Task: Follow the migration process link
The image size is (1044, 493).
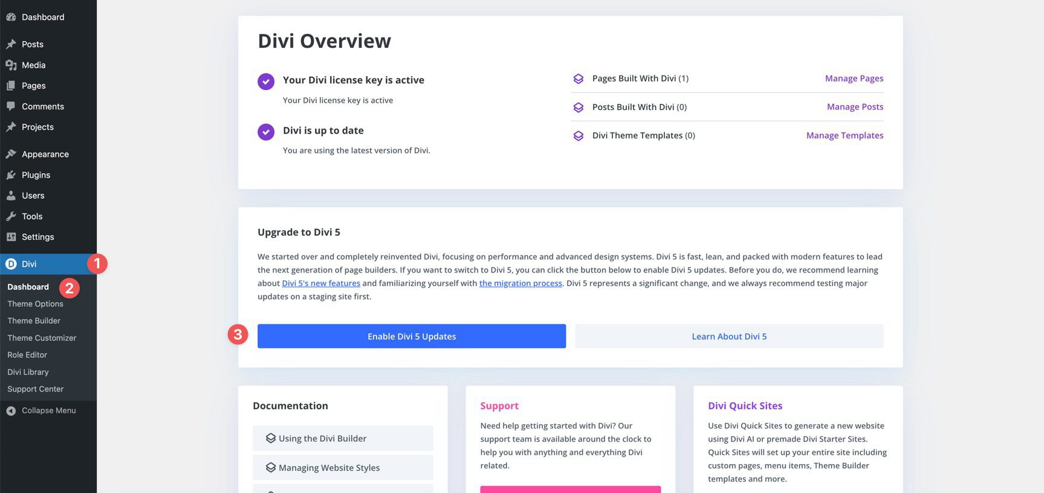Action: coord(520,283)
